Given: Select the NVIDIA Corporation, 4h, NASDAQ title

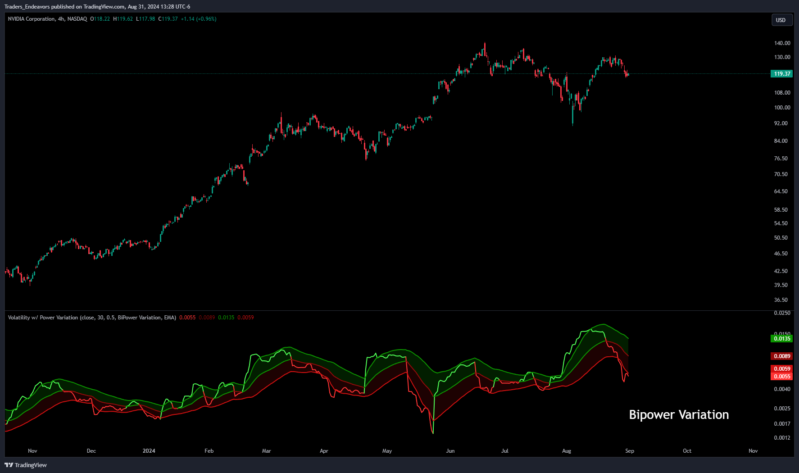Looking at the screenshot, I should pyautogui.click(x=47, y=19).
